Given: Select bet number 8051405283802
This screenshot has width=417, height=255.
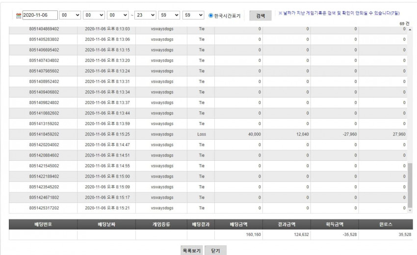Looking at the screenshot, I should 44,39.
